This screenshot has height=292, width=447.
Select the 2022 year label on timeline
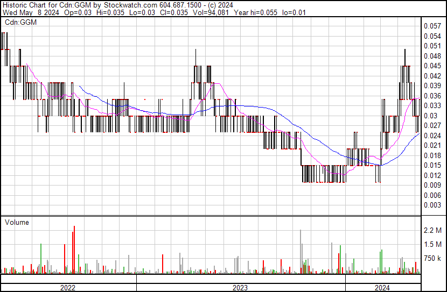coord(68,288)
